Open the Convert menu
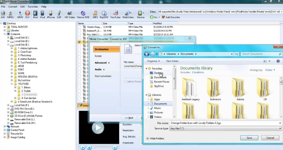Viewport: 283px width, 150px height. pos(13,7)
